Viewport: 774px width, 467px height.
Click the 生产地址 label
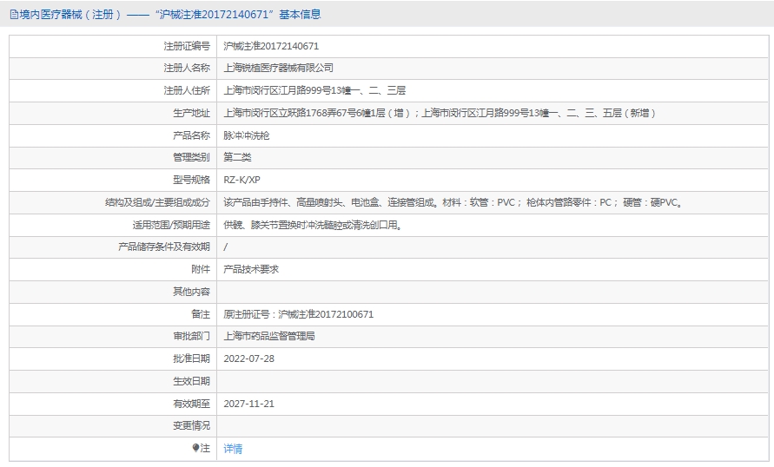(191, 113)
